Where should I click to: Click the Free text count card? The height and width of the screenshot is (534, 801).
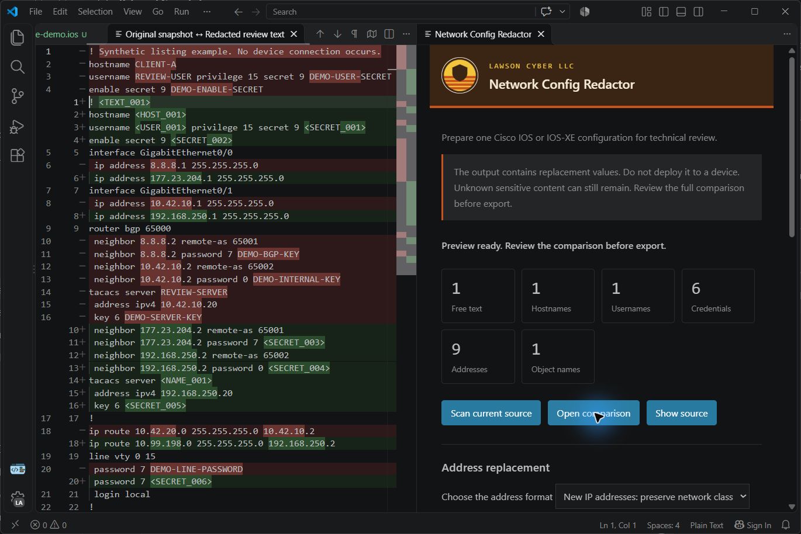coord(478,296)
